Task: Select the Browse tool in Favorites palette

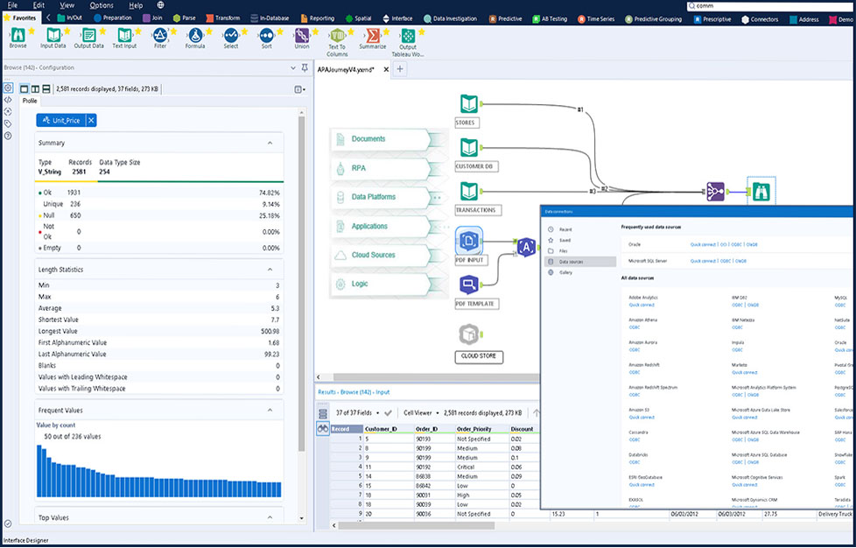Action: 18,35
